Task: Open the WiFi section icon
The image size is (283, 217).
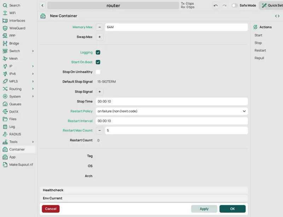Action: pyautogui.click(x=5, y=13)
